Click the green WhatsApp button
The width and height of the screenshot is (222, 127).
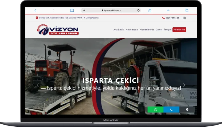155,110
